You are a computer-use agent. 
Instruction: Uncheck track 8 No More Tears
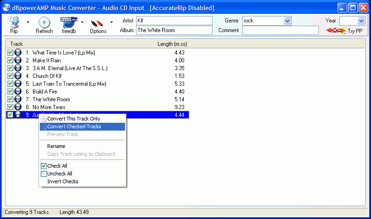pos(10,107)
